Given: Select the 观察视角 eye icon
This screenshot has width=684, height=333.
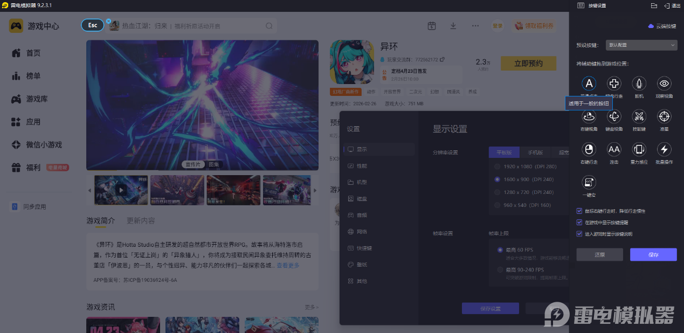Looking at the screenshot, I should pyautogui.click(x=664, y=84).
